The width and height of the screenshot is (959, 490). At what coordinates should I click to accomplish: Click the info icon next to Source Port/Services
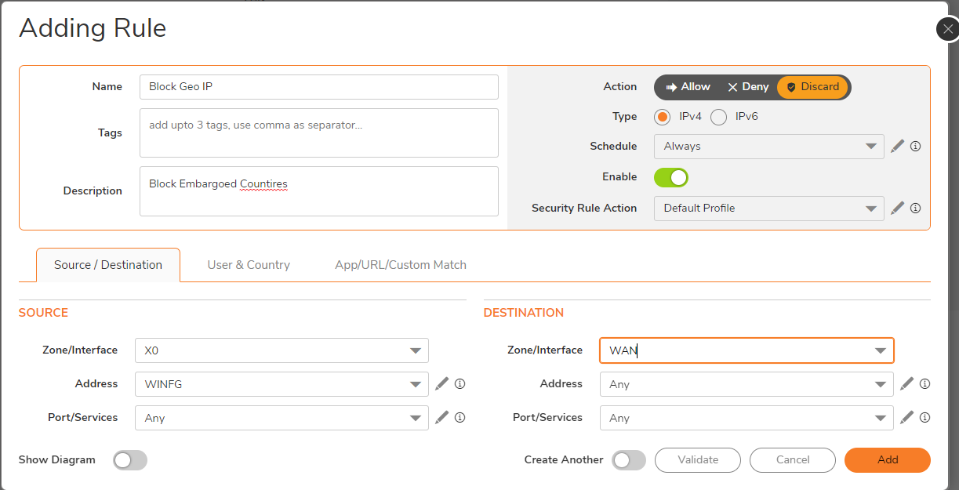tap(460, 417)
